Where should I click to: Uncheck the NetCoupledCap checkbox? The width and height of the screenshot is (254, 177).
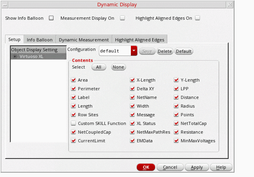(x=74, y=132)
